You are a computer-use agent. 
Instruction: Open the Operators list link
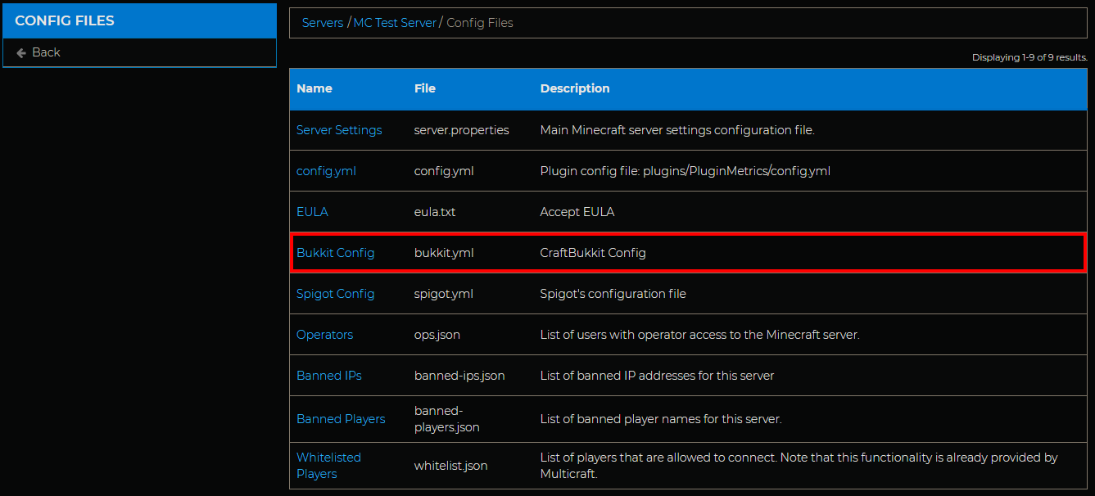[x=324, y=335]
